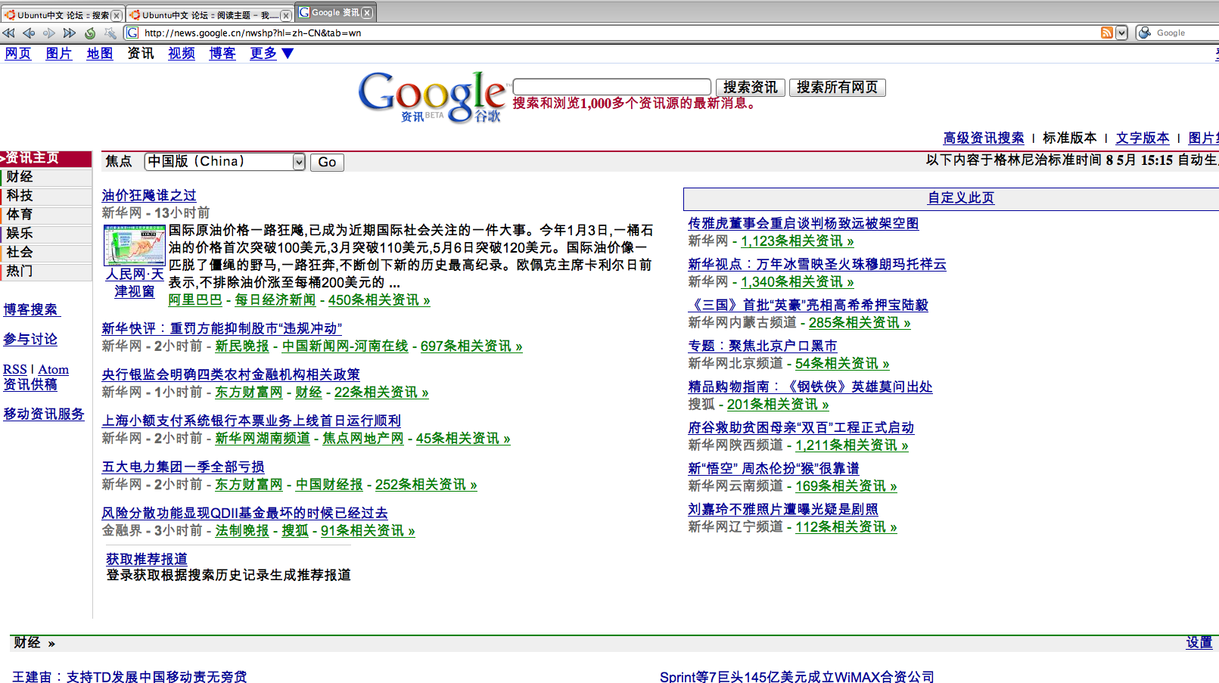Viewport: 1219px width, 683px height.
Task: Click the 搜索所有网页 button
Action: [x=837, y=87]
